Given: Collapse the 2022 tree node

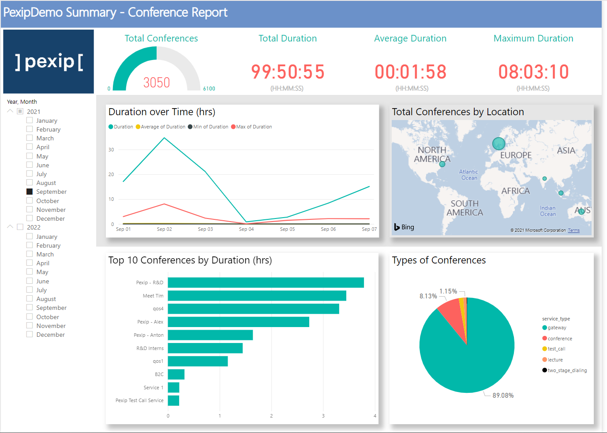Looking at the screenshot, I should 10,227.
